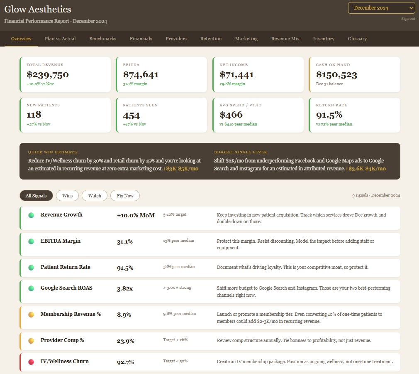Screen dimensions: 419x374
Task: Click the Glow Aesthetics title
Action: [x=38, y=9]
